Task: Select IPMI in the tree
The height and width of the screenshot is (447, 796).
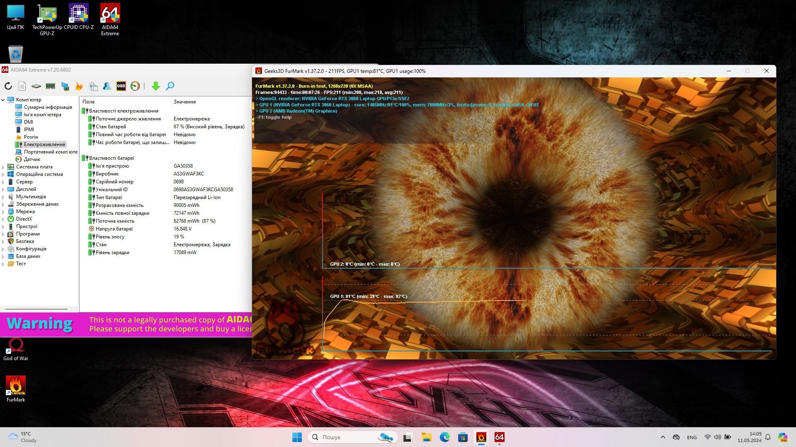Action: 24,130
